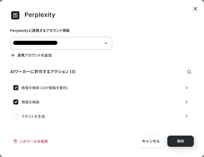The image size is (204, 157).
Task: Select the 情報を検索 action label
Action: pyautogui.click(x=30, y=102)
